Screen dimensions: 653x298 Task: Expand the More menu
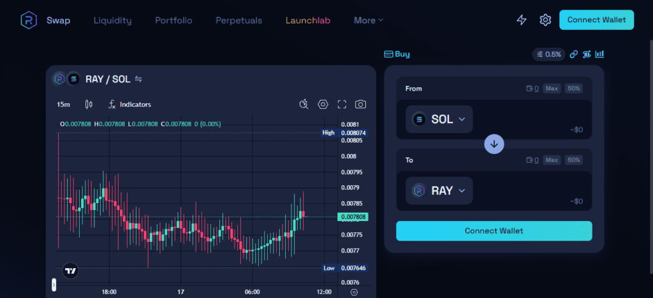(369, 20)
